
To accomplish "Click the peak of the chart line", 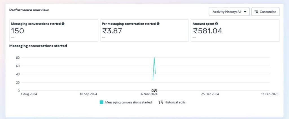I will pyautogui.click(x=154, y=58).
